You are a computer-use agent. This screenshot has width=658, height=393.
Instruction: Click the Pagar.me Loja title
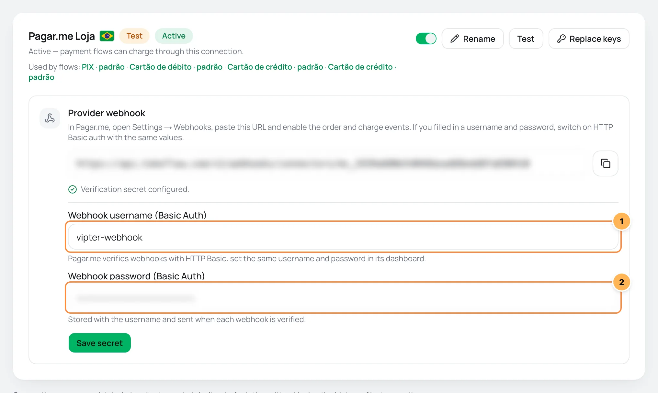click(x=62, y=36)
